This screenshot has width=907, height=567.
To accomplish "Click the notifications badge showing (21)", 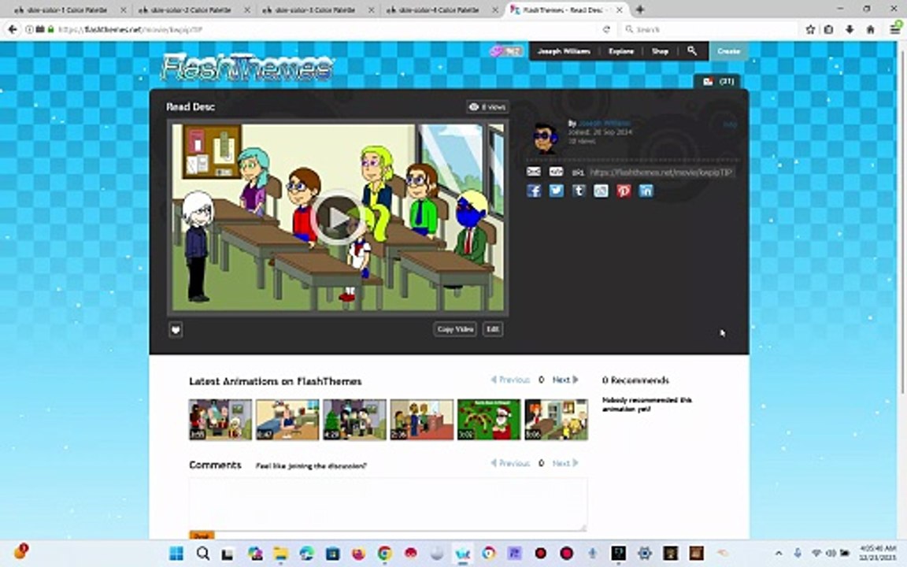I will pyautogui.click(x=717, y=82).
